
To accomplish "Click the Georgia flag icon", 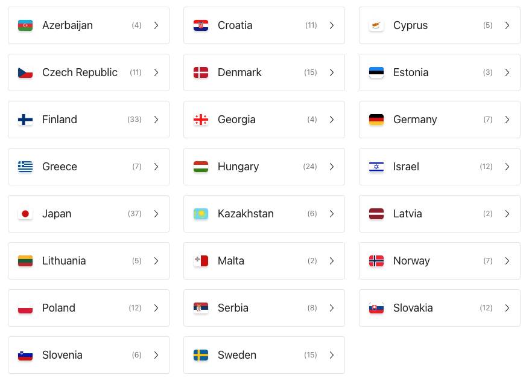I will pos(201,120).
